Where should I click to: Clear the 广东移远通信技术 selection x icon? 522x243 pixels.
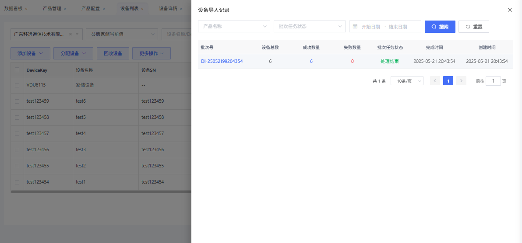pyautogui.click(x=71, y=34)
